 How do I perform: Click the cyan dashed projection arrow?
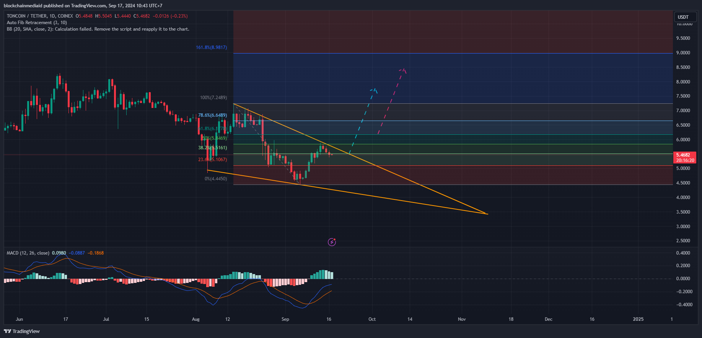click(x=363, y=121)
